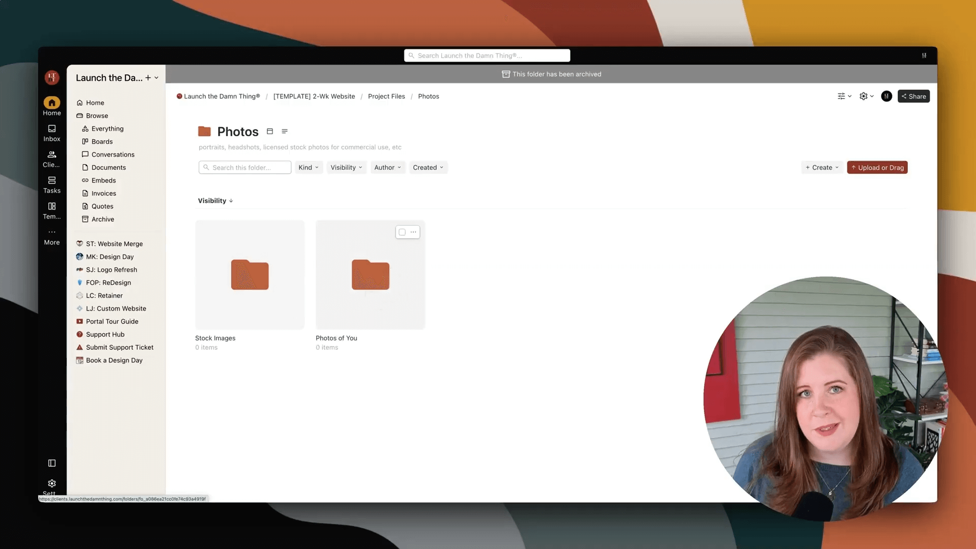
Task: Open the Stock Images folder thumbnail
Action: pos(250,274)
